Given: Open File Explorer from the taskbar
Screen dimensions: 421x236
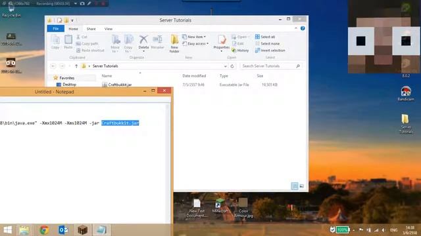Looking at the screenshot, I should click(24, 230).
